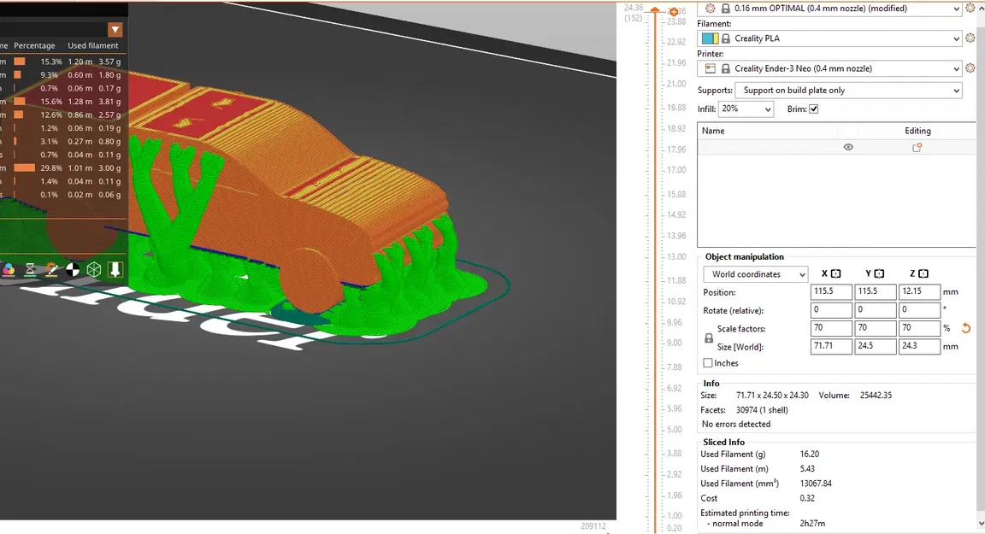Click the X axis mirror icon
Screen dimensions: 985x534
tap(836, 273)
